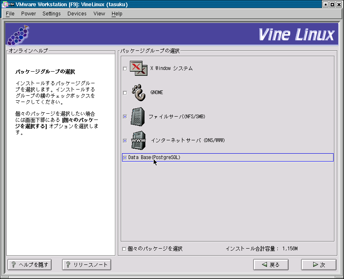Click the X Window System package icon

(x=139, y=68)
